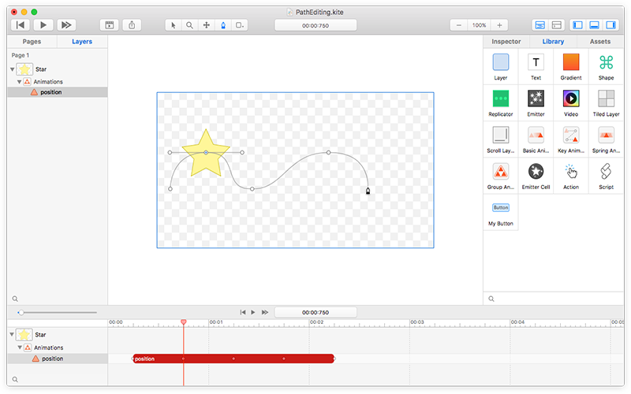
Task: Fast forward using timeline playback control
Action: [x=265, y=312]
